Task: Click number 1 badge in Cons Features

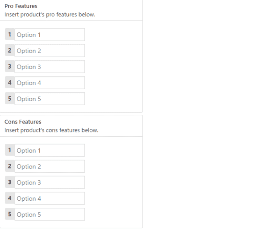Action: [10, 150]
